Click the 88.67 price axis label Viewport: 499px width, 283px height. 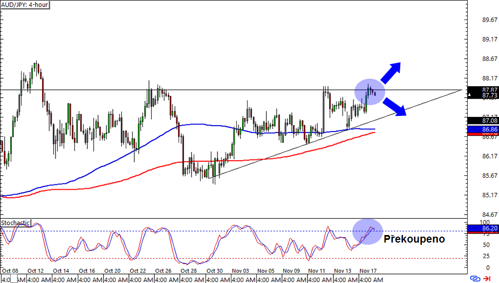point(489,59)
